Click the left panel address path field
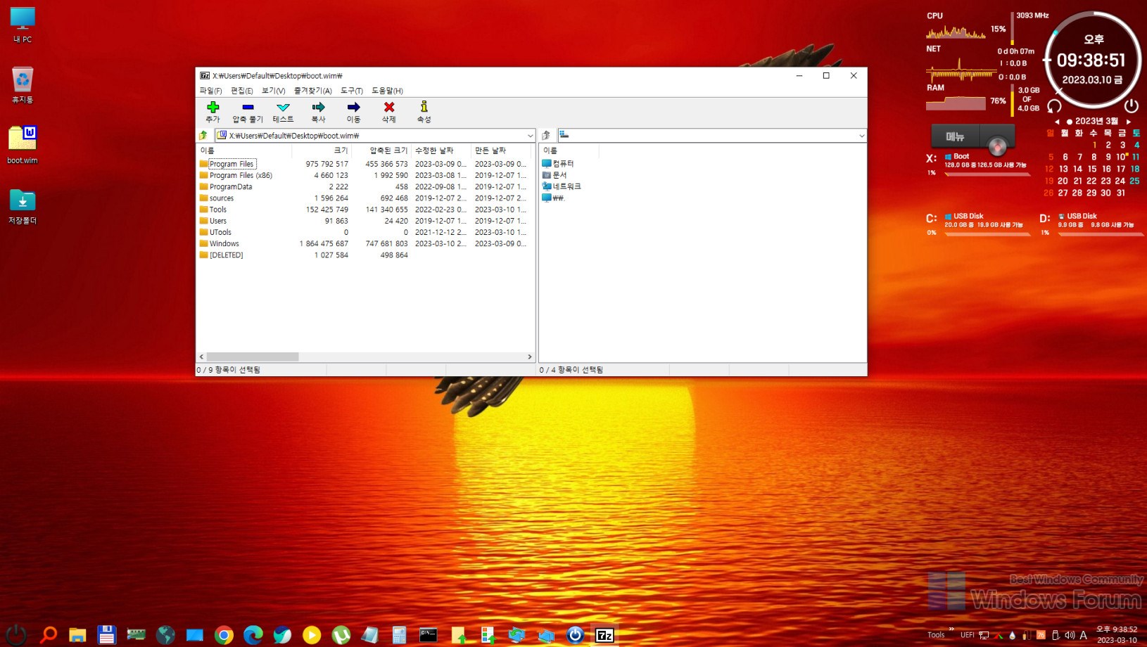The image size is (1147, 647). coord(376,135)
